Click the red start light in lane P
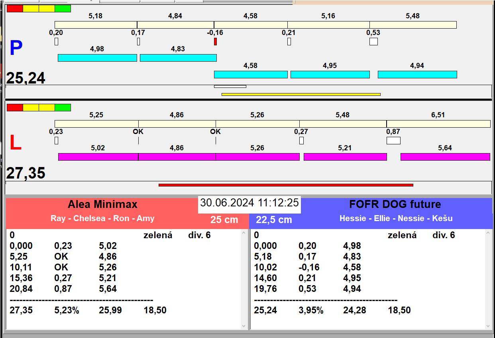Viewport: 495px width, 338px height. coord(15,8)
